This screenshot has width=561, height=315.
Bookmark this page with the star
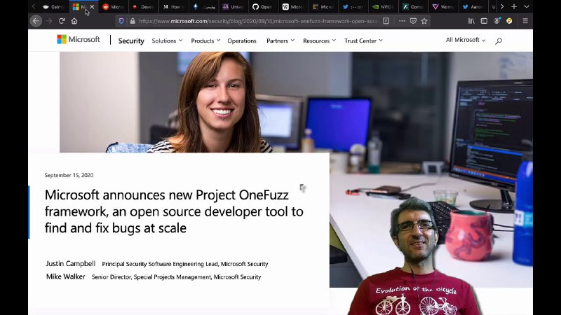[x=424, y=21]
